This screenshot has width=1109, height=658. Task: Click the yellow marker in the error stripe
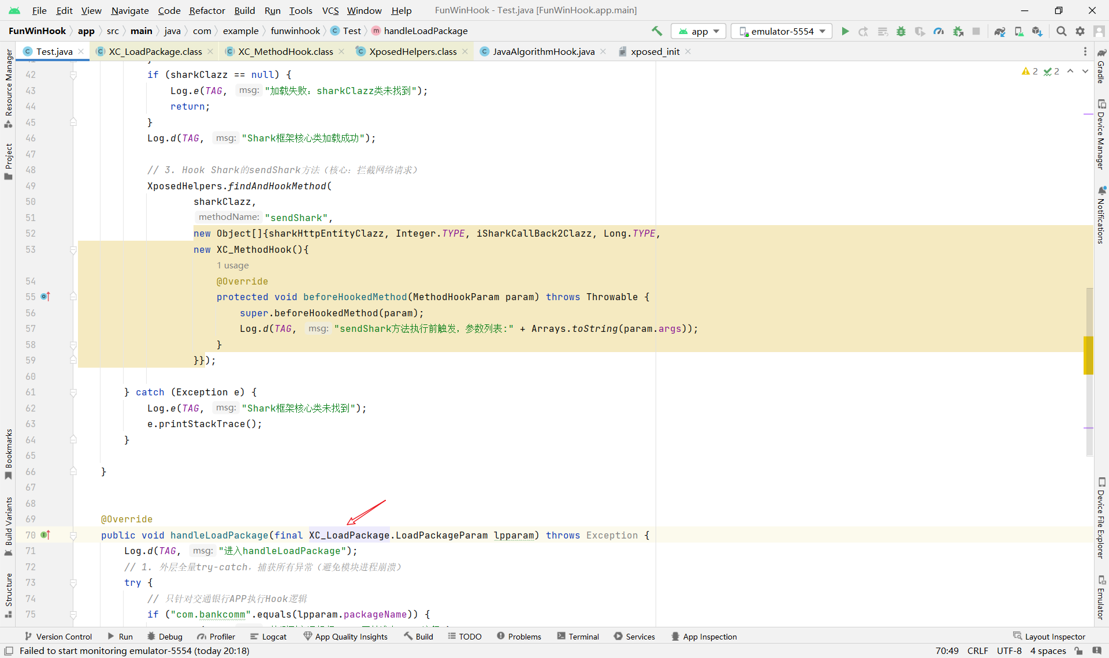[1088, 355]
